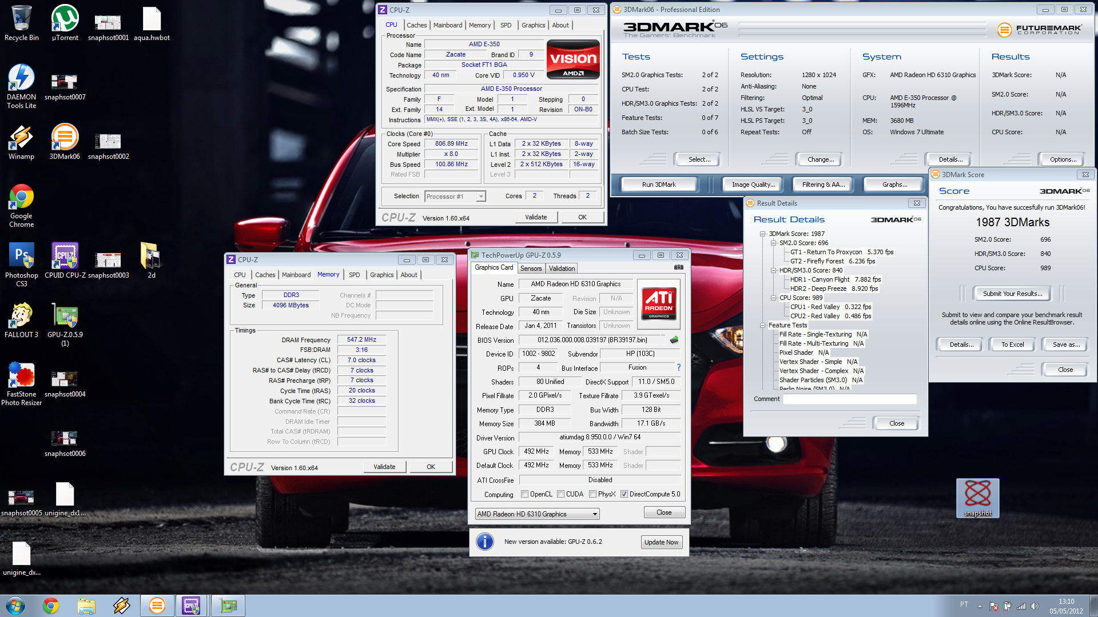Collapse the Feature Tests tree node

(x=762, y=325)
